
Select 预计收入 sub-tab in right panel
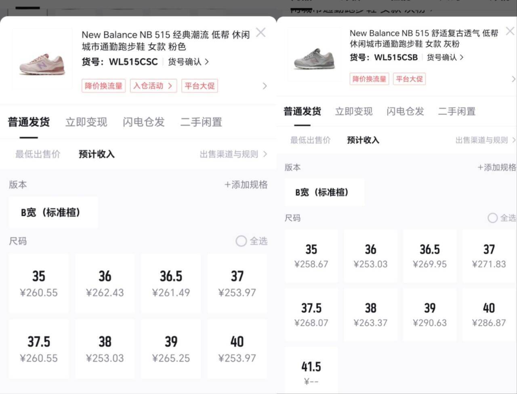pos(363,140)
